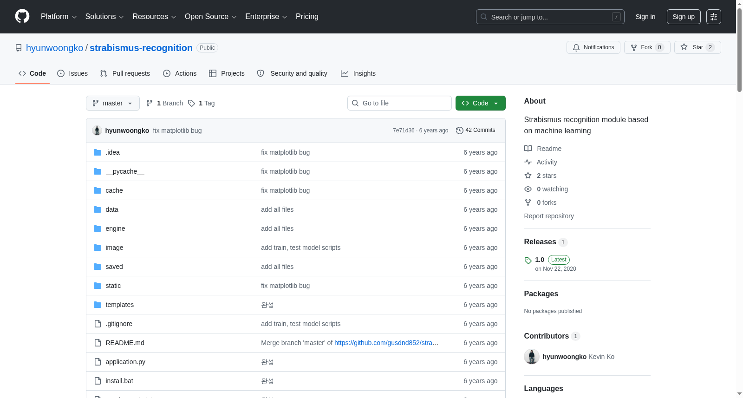Click Report repository link
743x398 pixels.
549,216
